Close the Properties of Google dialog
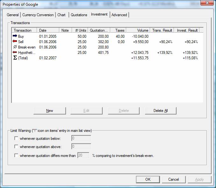Screen dimensions: 216x188 pos(207,3)
